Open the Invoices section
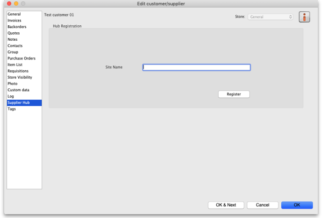Viewport: 322px width, 218px height. click(x=15, y=21)
